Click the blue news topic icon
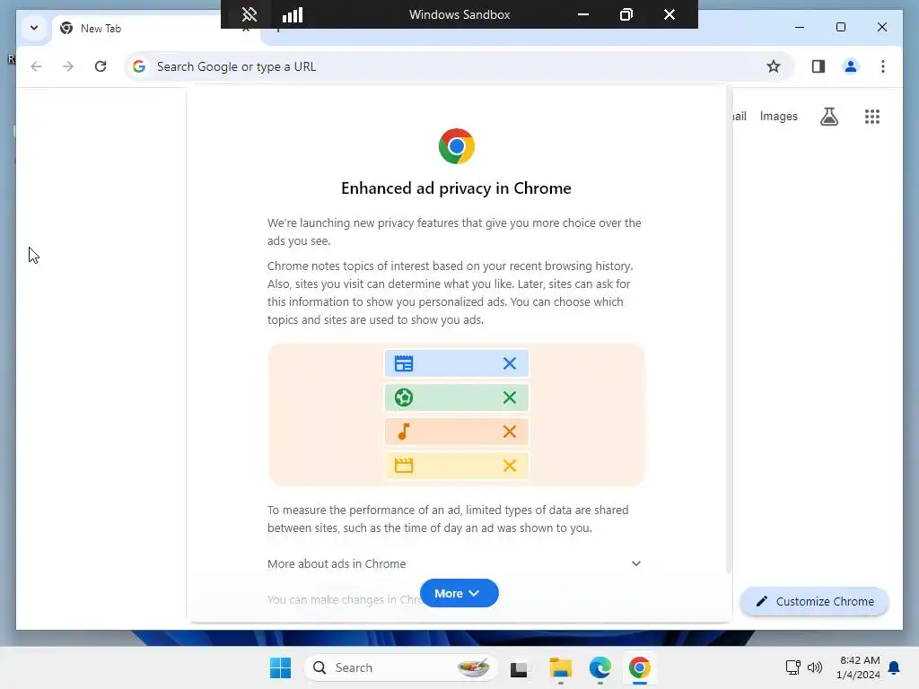This screenshot has height=689, width=919. tap(404, 363)
